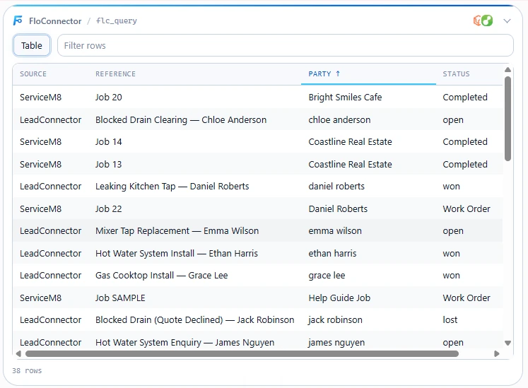
Task: Click 'won' status in Grace Lee row
Action: [x=451, y=276]
